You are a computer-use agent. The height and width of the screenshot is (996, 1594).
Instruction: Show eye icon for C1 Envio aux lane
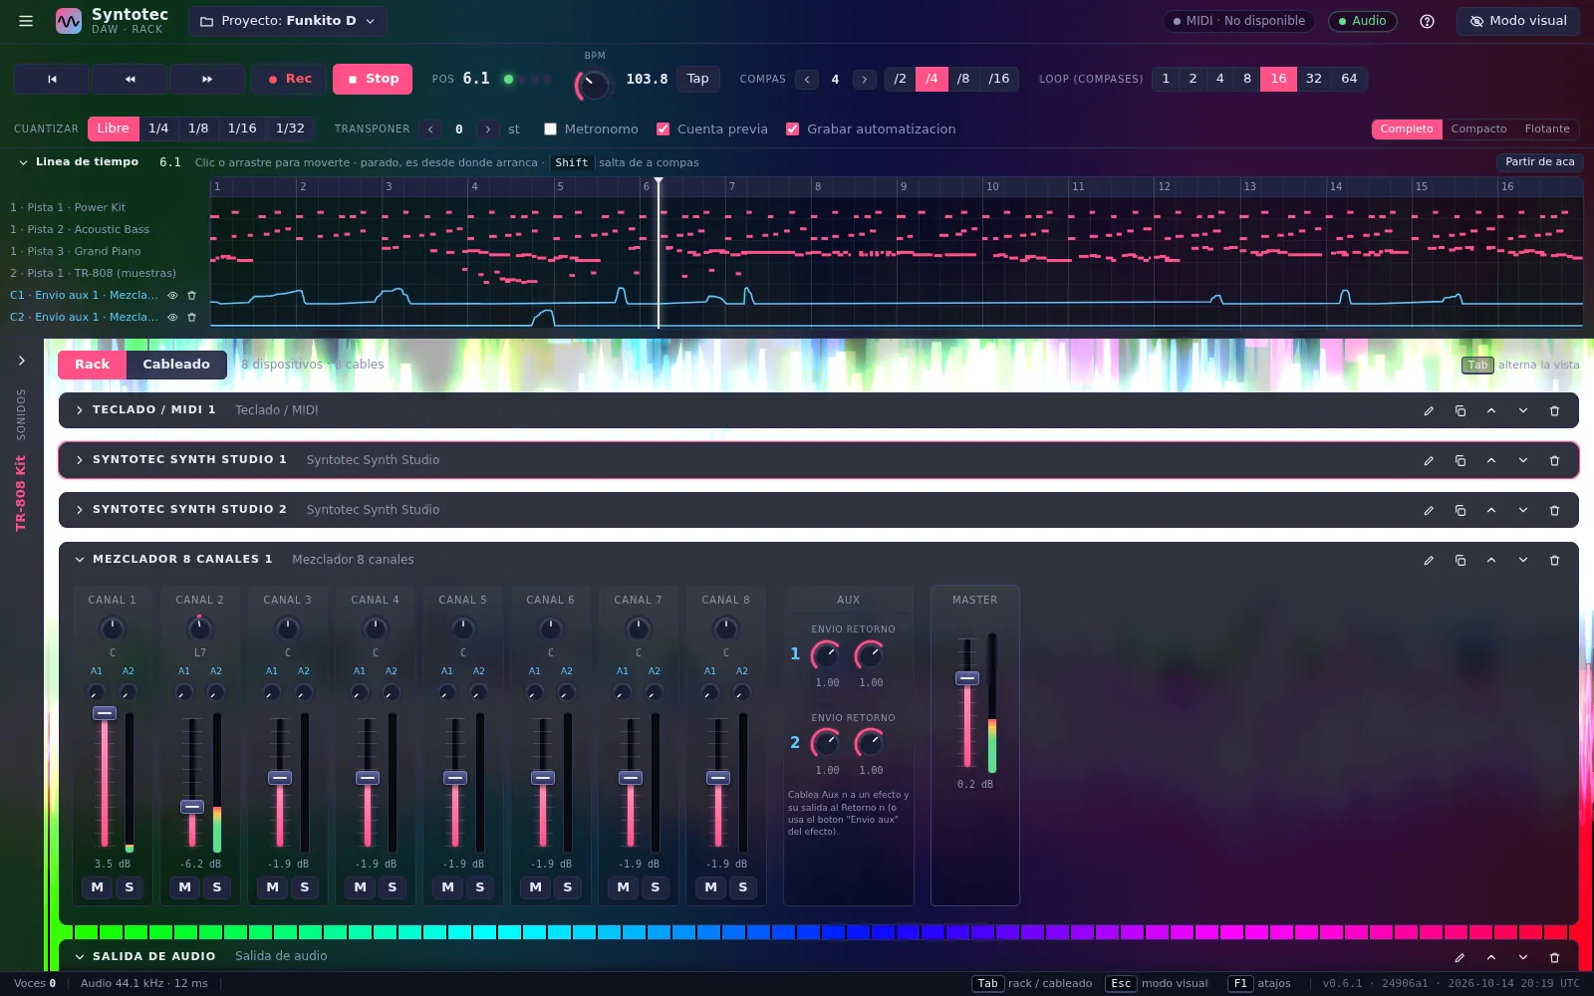[x=172, y=295]
